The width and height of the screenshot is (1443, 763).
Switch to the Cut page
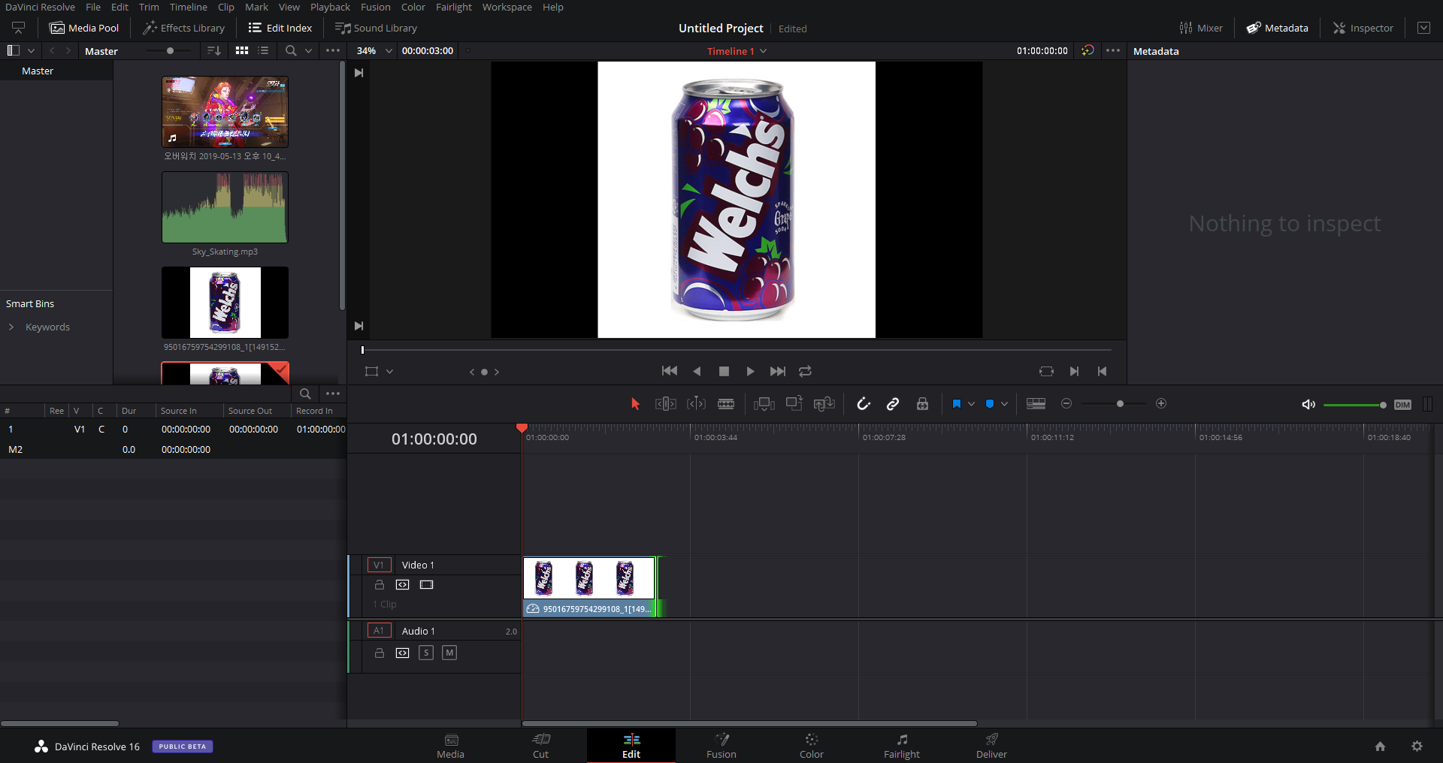tap(540, 746)
